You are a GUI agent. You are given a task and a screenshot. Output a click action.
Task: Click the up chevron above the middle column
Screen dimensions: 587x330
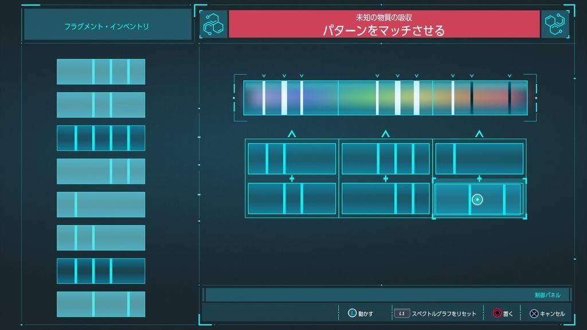coord(386,133)
